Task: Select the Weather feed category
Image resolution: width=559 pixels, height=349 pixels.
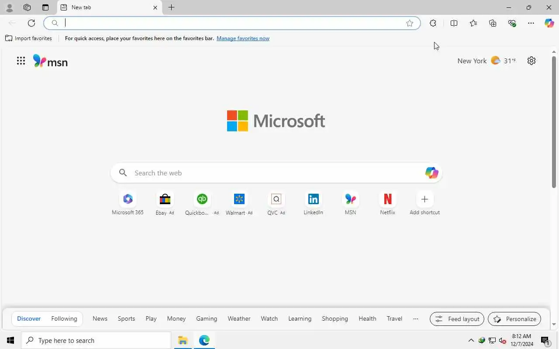Action: [239, 318]
